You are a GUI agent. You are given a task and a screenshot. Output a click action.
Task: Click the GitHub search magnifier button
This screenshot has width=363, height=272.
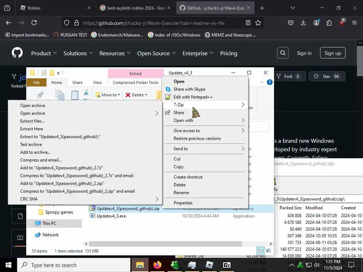283,53
